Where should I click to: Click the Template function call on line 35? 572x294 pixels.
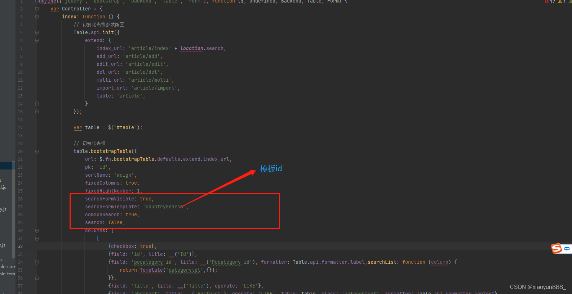coord(151,270)
